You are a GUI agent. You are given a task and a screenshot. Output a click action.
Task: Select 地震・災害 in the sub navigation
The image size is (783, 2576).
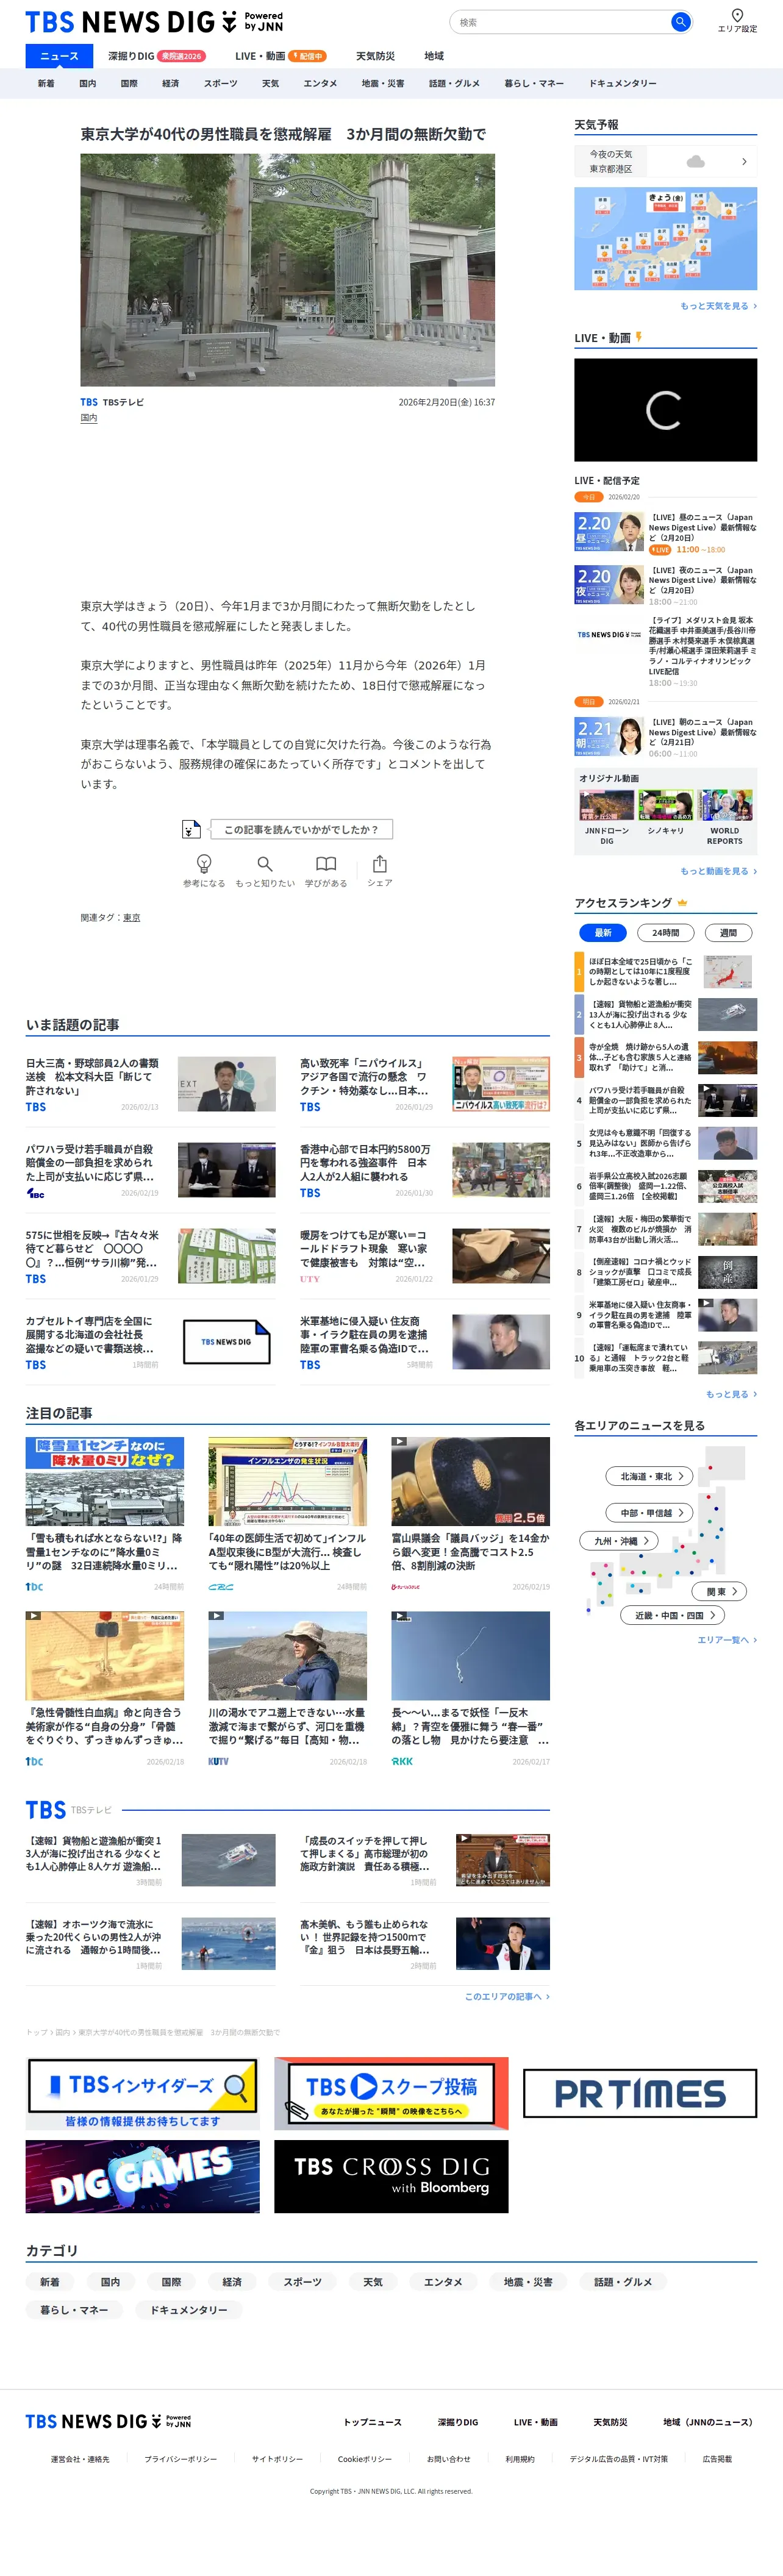click(383, 84)
